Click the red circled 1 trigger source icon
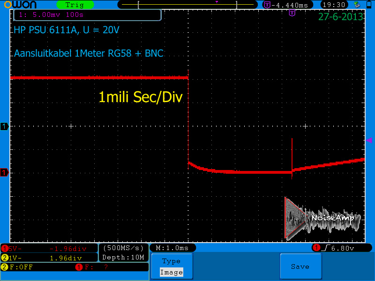This screenshot has width=375, height=281. [317, 248]
